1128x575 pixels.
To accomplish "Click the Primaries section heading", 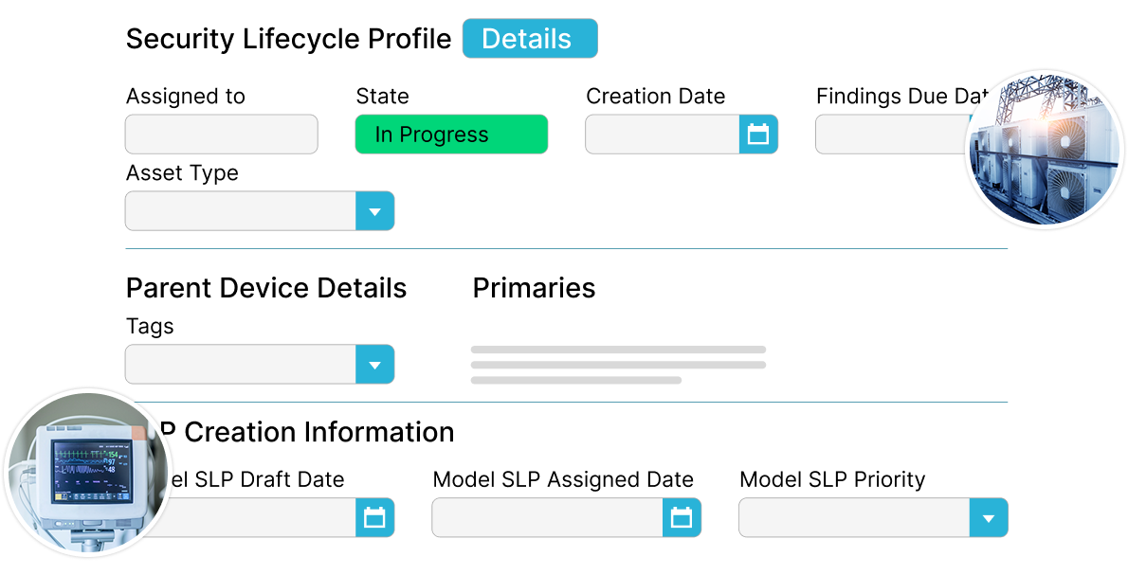I will (x=534, y=288).
